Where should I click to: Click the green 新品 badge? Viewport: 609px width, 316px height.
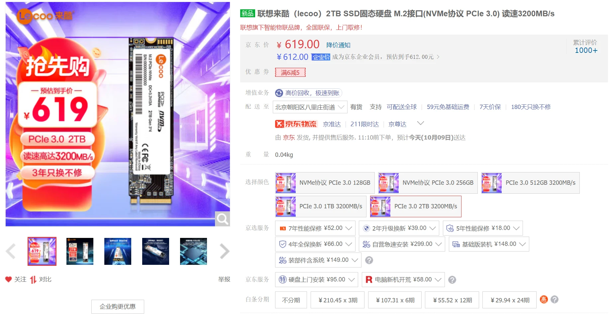(x=248, y=13)
